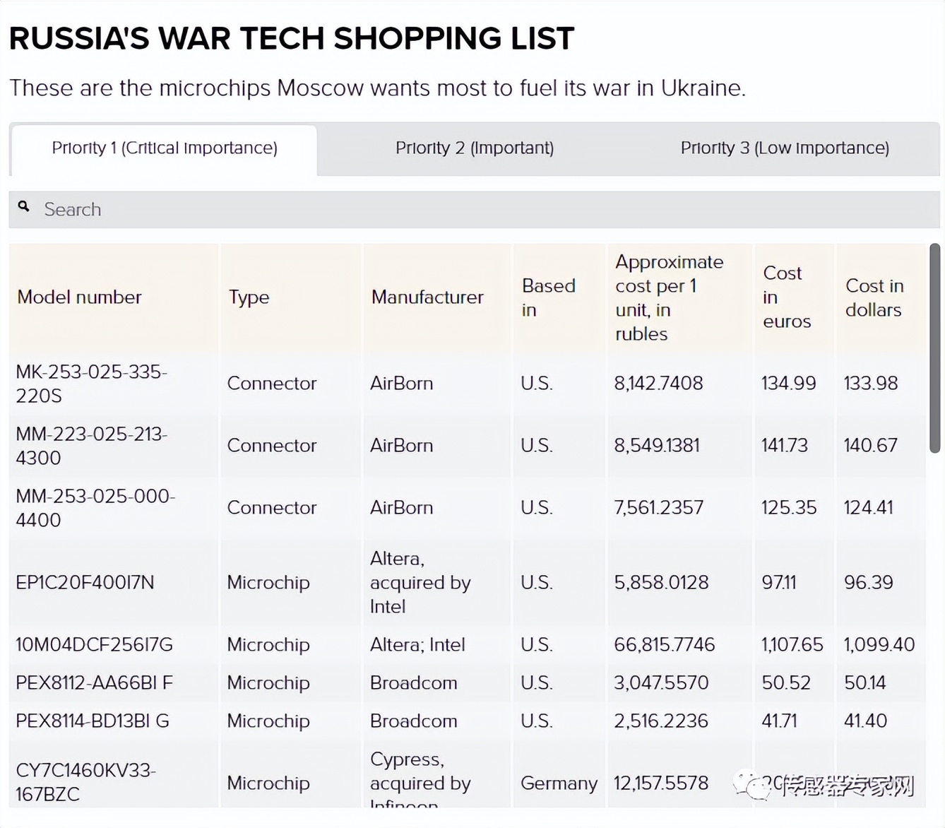Click the PEX8114-BD13BI G model entry

tap(92, 721)
